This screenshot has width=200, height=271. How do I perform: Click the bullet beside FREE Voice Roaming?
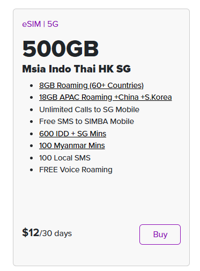pos(32,170)
